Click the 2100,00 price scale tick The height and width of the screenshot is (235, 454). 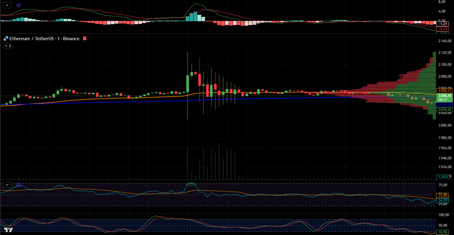[444, 65]
